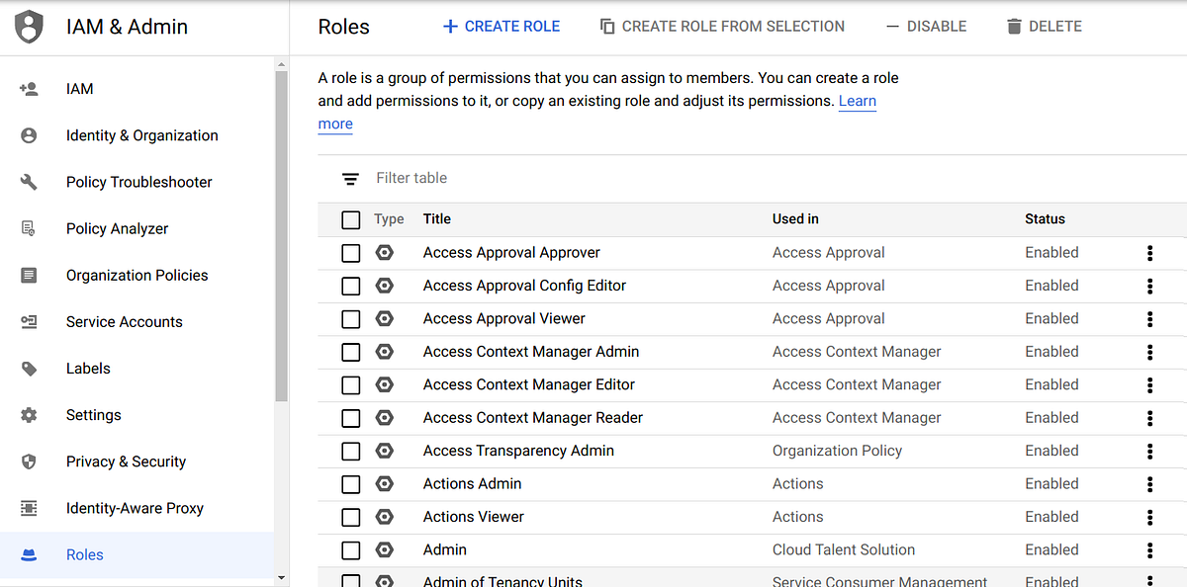Click the CREATE ROLE button
Viewport: 1187px width, 587px height.
501,26
